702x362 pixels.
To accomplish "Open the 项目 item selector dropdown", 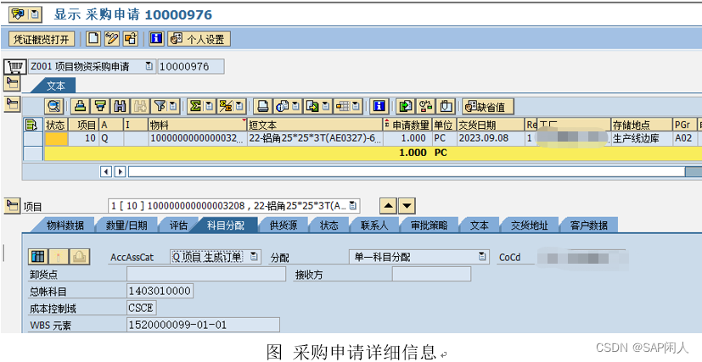I will coord(353,206).
